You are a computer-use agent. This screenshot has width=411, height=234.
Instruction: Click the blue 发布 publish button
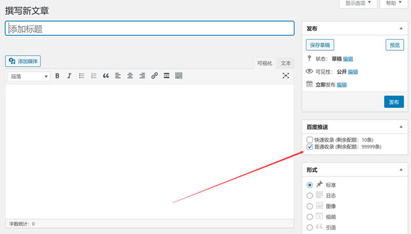click(x=394, y=102)
